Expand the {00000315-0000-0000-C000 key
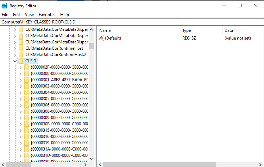The image size is (264, 167). tap(20, 131)
